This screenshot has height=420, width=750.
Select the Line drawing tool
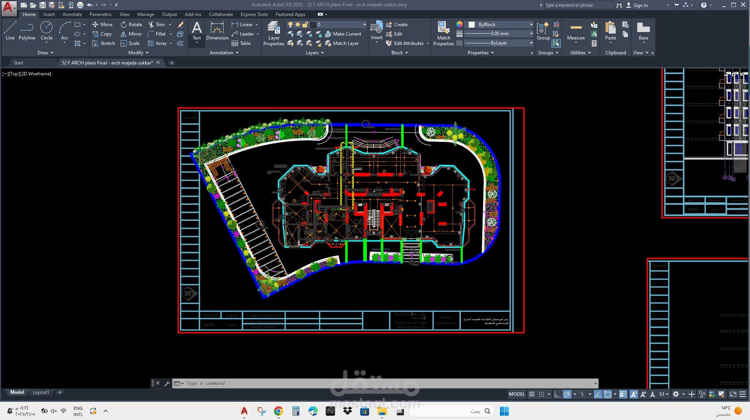10,31
